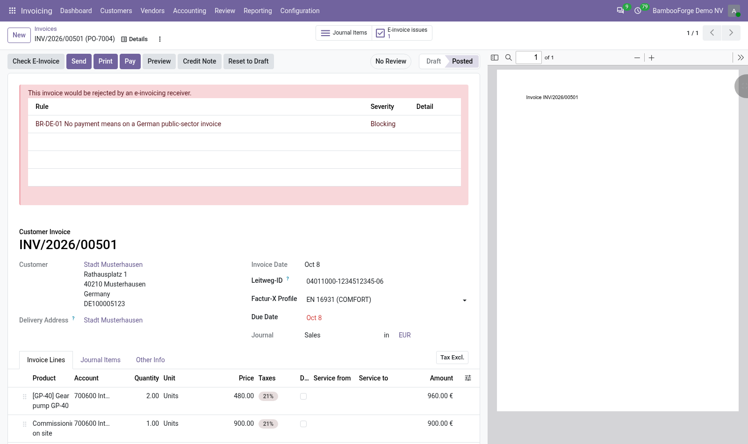Click the Check E-Invoice button
The image size is (748, 444).
36,61
